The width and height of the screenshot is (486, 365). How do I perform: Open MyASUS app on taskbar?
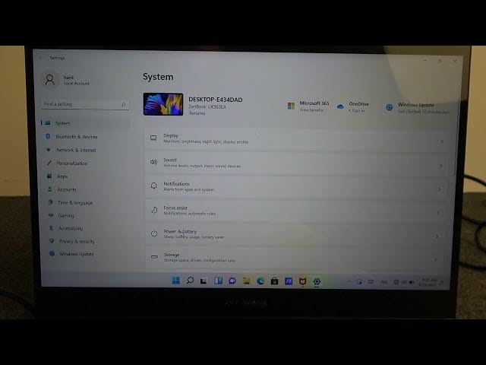coord(289,281)
